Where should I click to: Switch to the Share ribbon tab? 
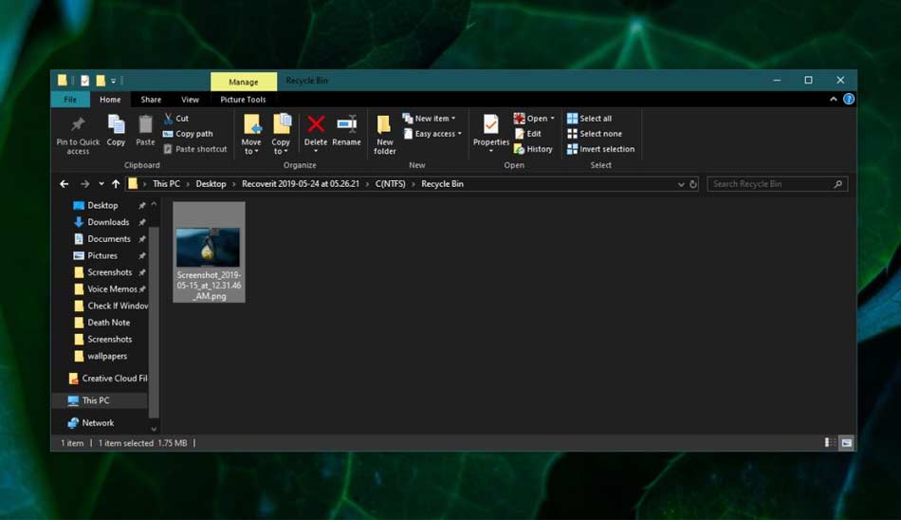[151, 100]
